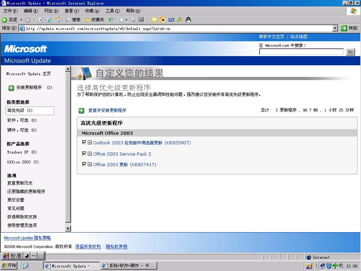Click the IME logo icon on language bar
The width and height of the screenshot is (361, 271).
[x=6, y=255]
